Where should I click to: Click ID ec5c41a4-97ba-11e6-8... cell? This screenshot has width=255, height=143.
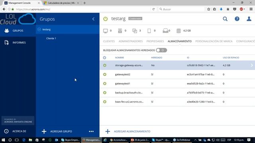pyautogui.click(x=200, y=74)
